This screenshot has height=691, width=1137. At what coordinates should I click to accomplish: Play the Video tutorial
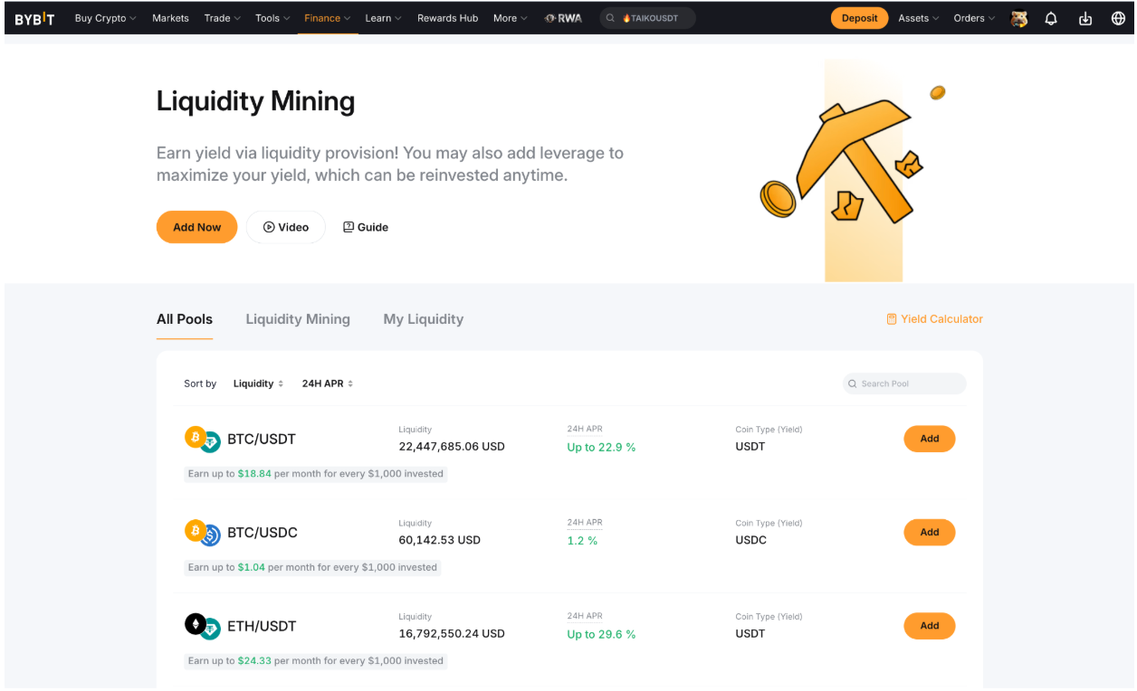click(286, 227)
